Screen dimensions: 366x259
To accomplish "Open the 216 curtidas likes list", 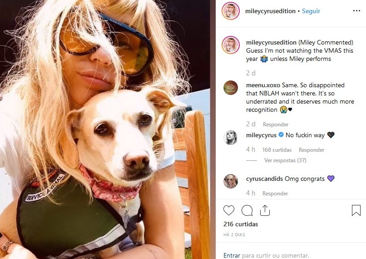I will pyautogui.click(x=241, y=224).
